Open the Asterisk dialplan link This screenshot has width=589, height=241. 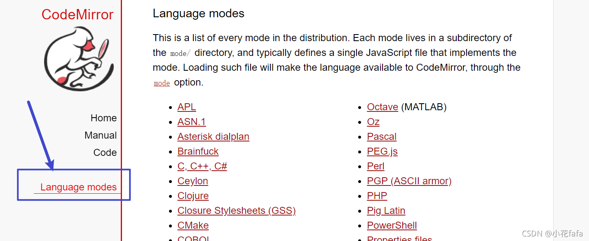coord(214,137)
